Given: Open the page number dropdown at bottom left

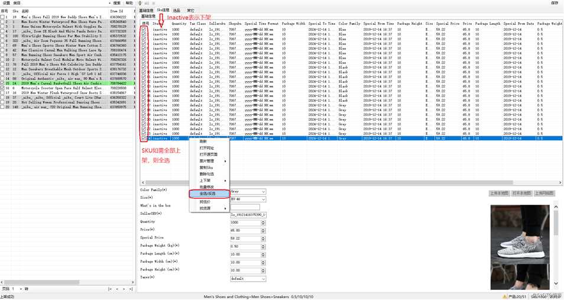Looking at the screenshot, I should click(x=21, y=289).
